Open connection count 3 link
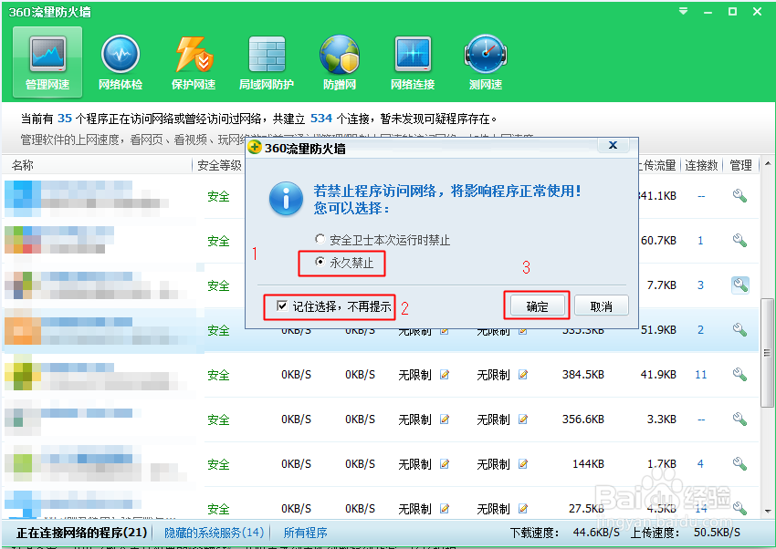 point(701,285)
